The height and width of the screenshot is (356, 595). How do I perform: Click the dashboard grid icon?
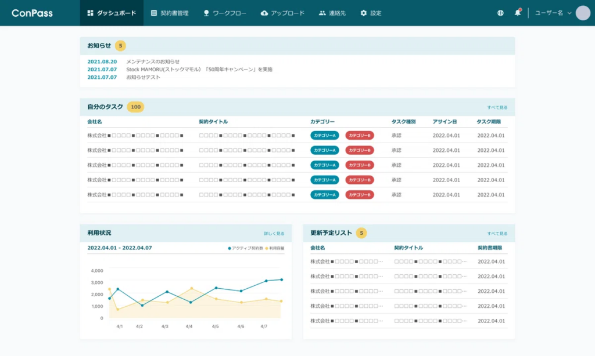click(90, 13)
